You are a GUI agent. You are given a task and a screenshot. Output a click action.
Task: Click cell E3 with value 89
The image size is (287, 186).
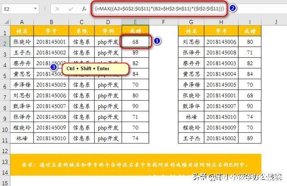[x=135, y=53]
